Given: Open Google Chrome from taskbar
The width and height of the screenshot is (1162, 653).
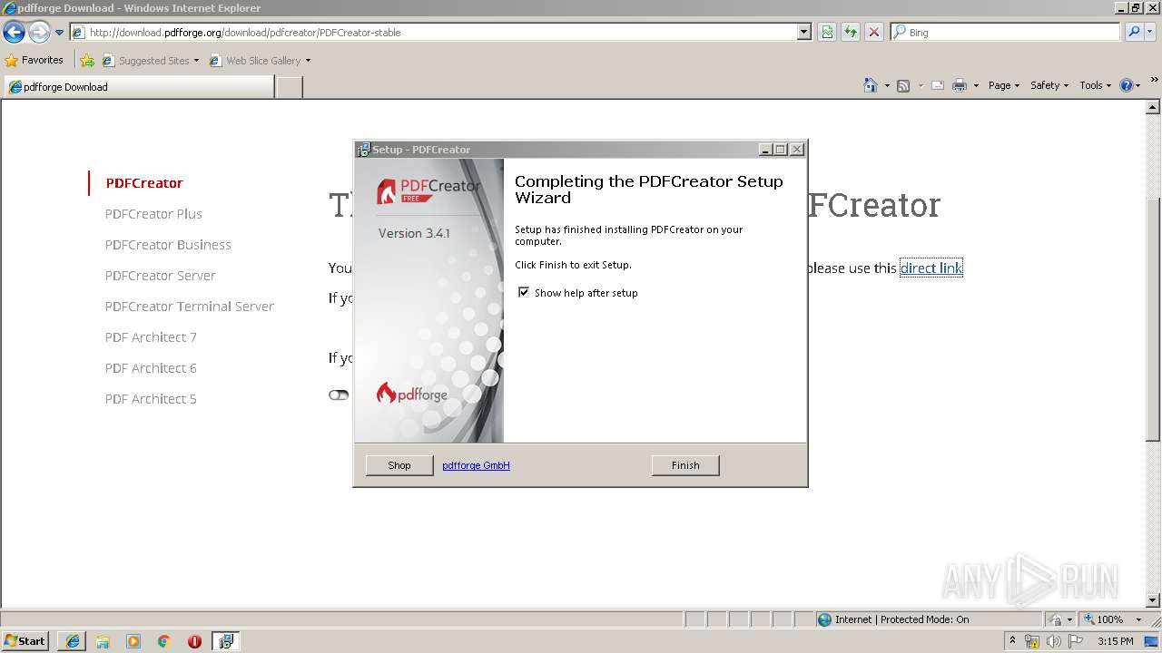Looking at the screenshot, I should coord(164,641).
